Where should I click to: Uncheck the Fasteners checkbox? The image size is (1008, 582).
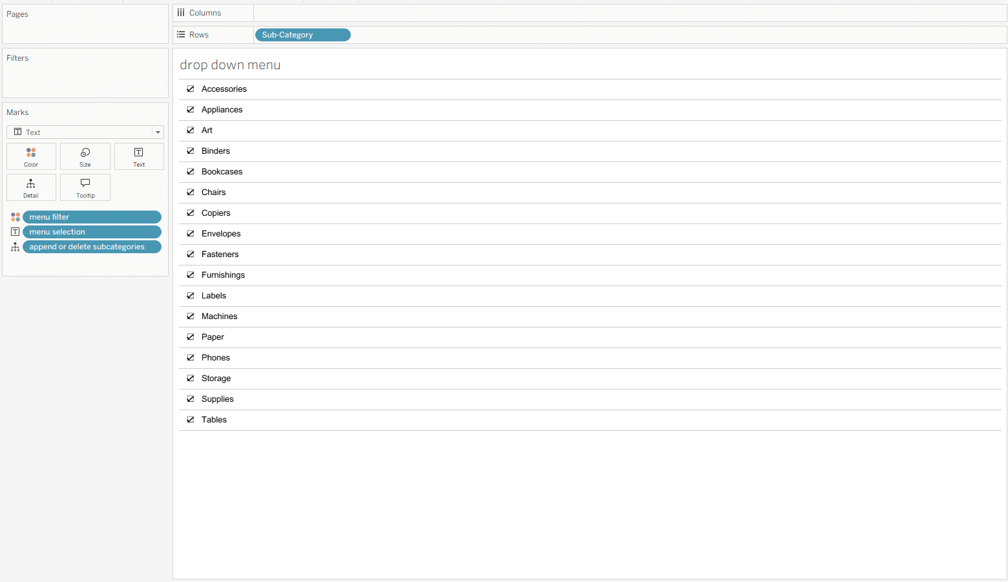[191, 255]
